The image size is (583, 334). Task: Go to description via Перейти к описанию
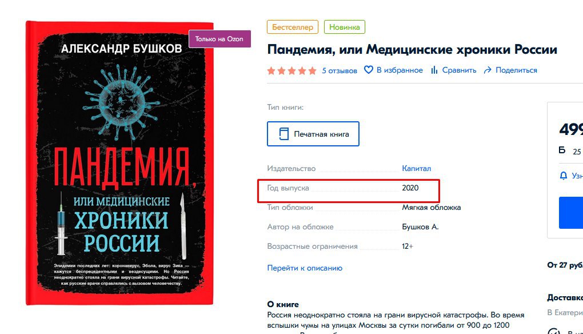pyautogui.click(x=305, y=268)
